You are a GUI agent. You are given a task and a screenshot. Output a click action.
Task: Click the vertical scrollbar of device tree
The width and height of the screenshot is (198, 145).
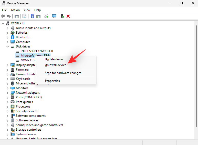[x=196, y=76]
